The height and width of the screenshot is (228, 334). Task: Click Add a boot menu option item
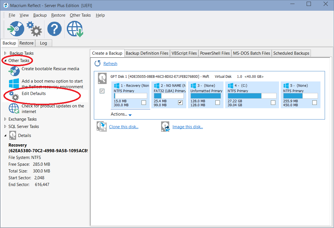click(52, 84)
